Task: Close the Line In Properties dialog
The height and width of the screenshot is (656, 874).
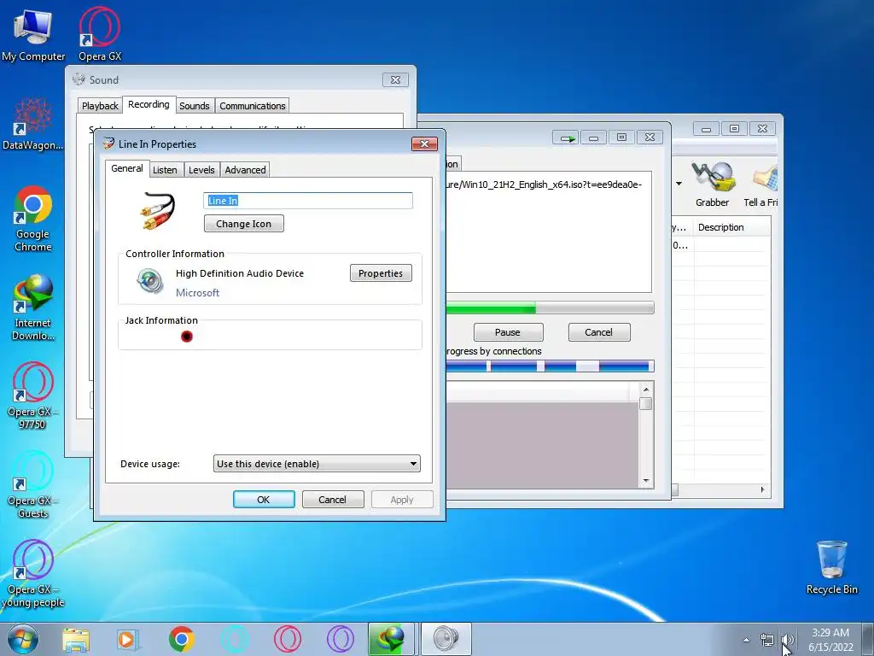Action: tap(424, 143)
